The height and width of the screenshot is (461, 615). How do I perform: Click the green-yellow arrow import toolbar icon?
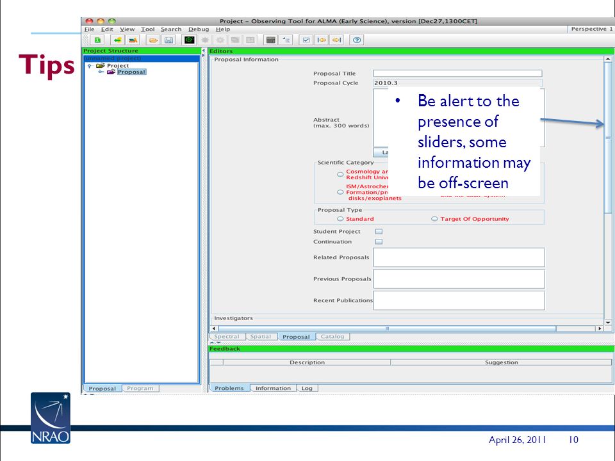[117, 40]
